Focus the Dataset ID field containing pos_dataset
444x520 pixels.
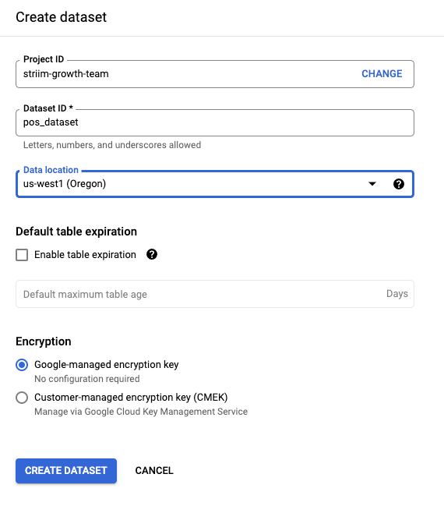click(x=215, y=122)
